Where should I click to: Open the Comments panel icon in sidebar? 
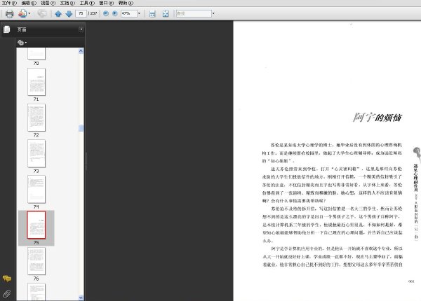tap(7, 279)
